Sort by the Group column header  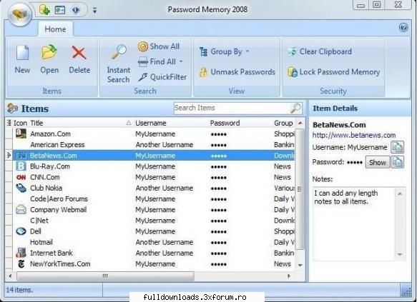coord(284,123)
